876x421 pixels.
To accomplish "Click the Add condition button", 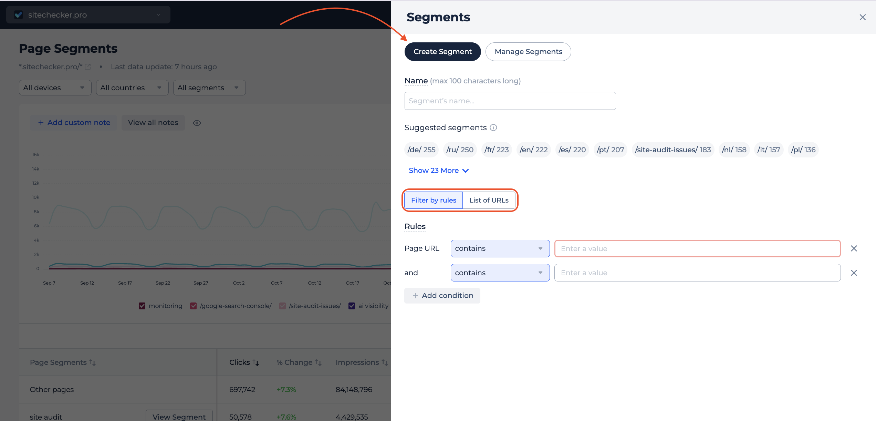I will point(442,296).
